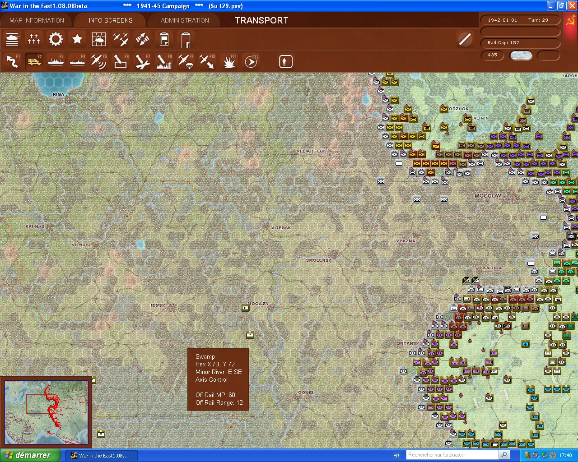Image resolution: width=578 pixels, height=462 pixels.
Task: Click the taskbar search magnifier button
Action: [x=504, y=455]
